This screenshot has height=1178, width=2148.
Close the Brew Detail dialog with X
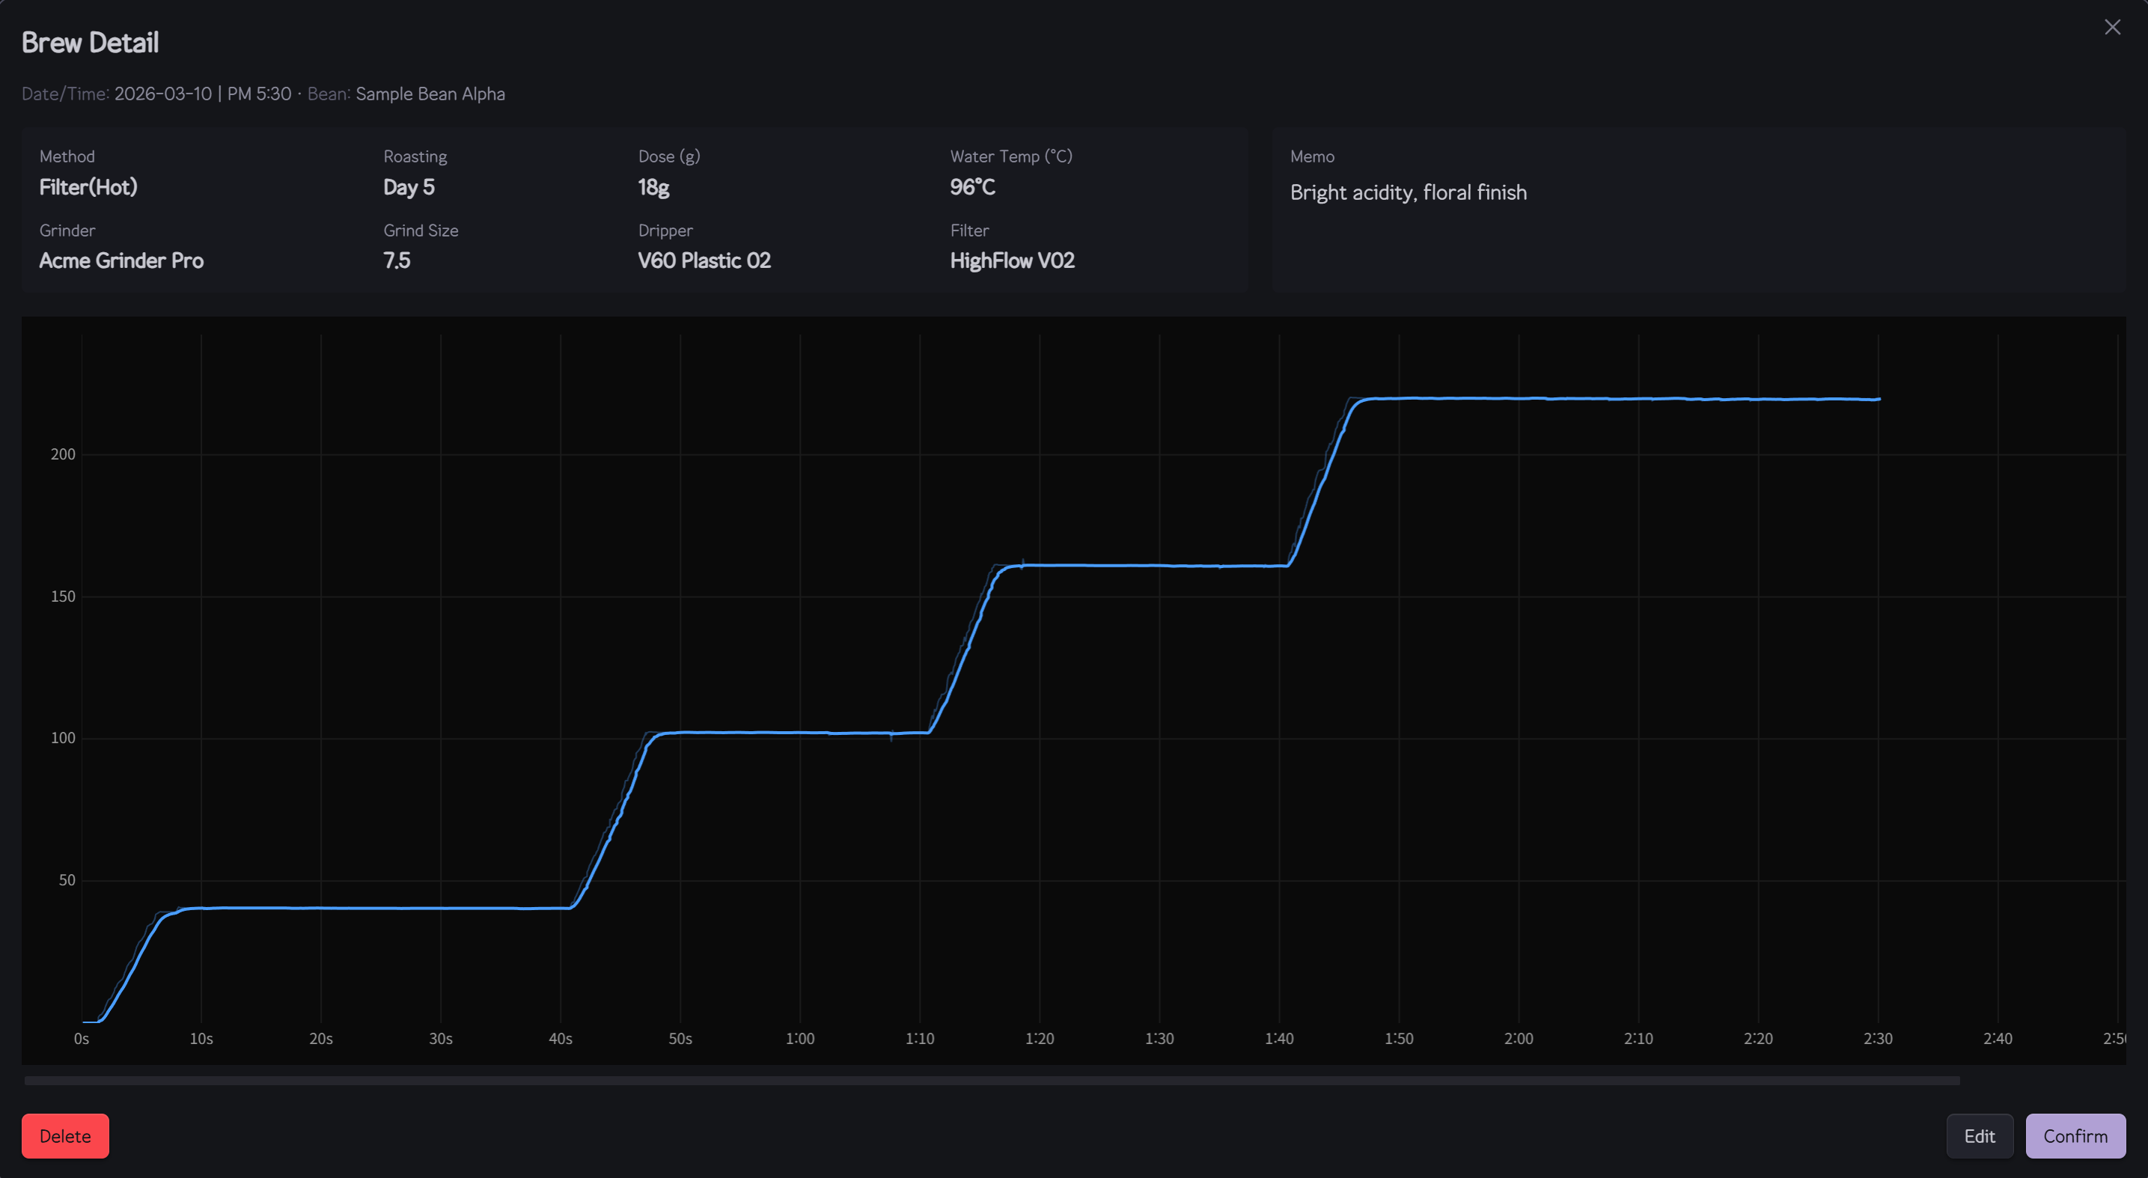2111,28
